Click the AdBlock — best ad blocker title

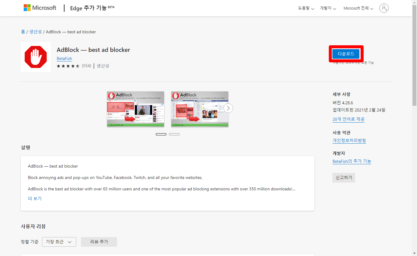93,50
